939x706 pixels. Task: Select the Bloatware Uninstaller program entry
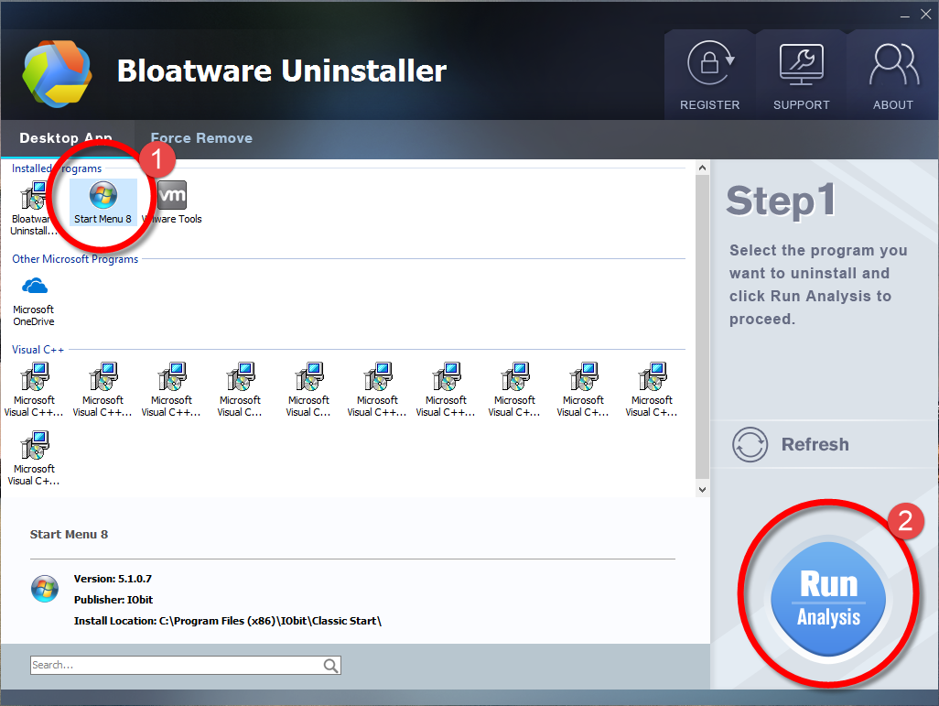point(34,208)
